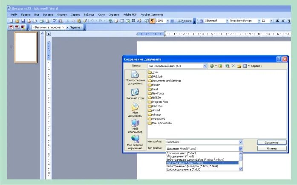
Task: Click the Styles and Formatting icon
Action: tap(201, 20)
